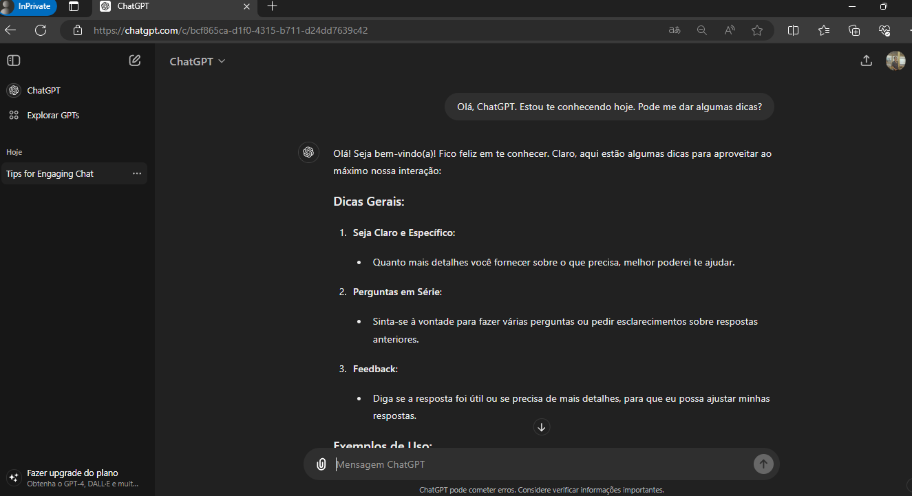Open the browser Collections icon
The height and width of the screenshot is (496, 912).
pos(854,30)
